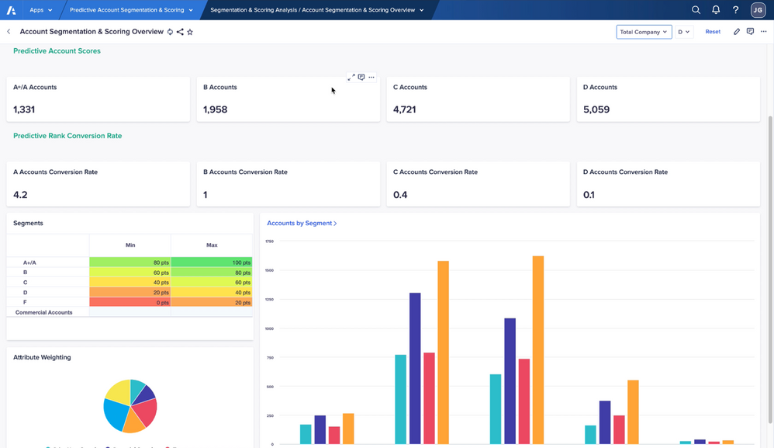Viewport: 774px width, 448px height.
Task: Open the Total Company selector
Action: (644, 32)
